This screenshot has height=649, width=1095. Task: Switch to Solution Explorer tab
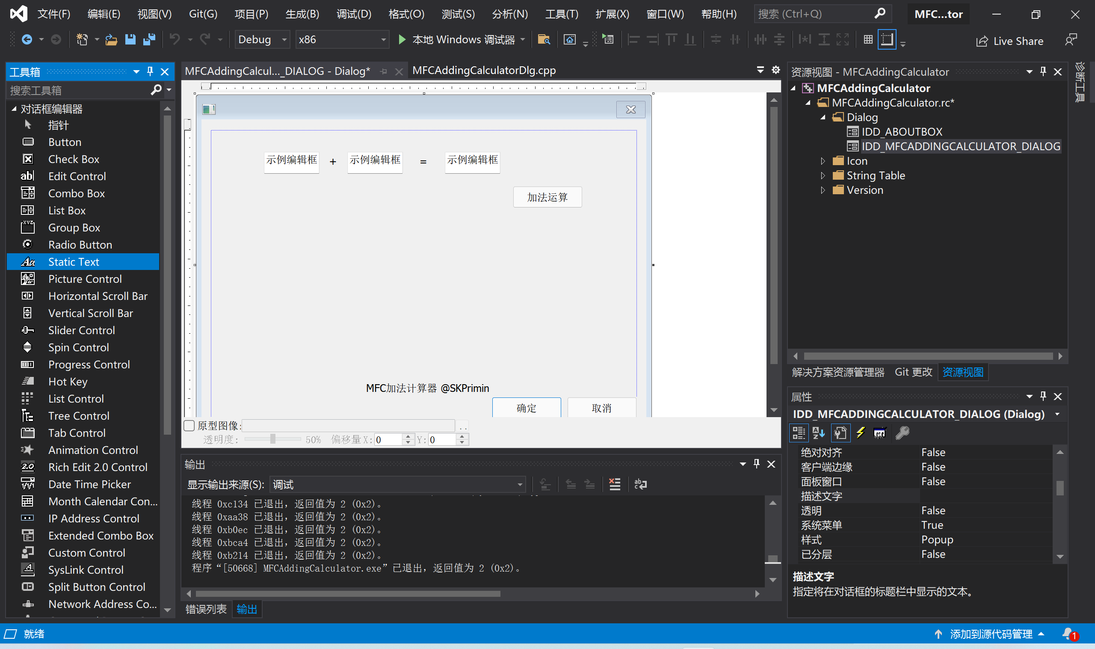(838, 372)
